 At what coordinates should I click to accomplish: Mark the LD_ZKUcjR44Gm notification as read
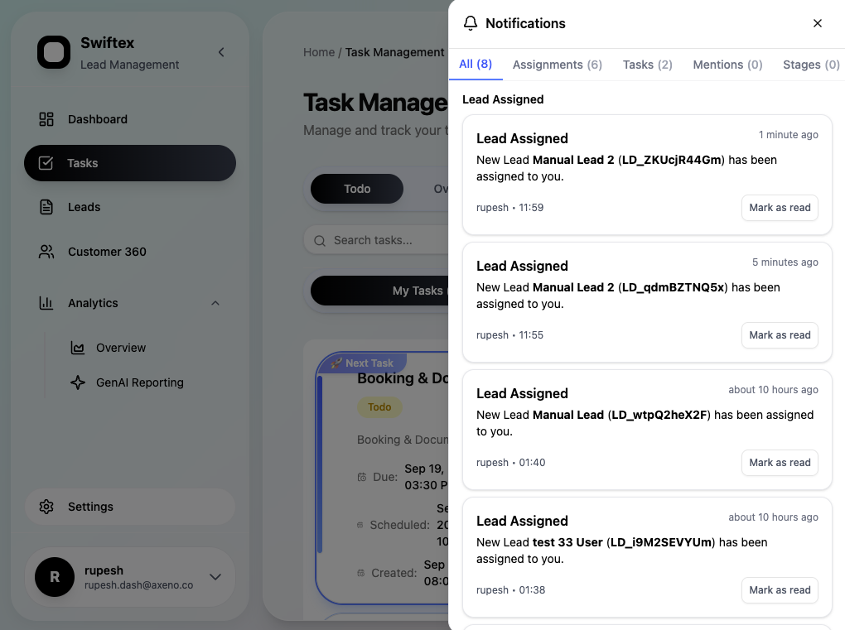[x=779, y=208]
